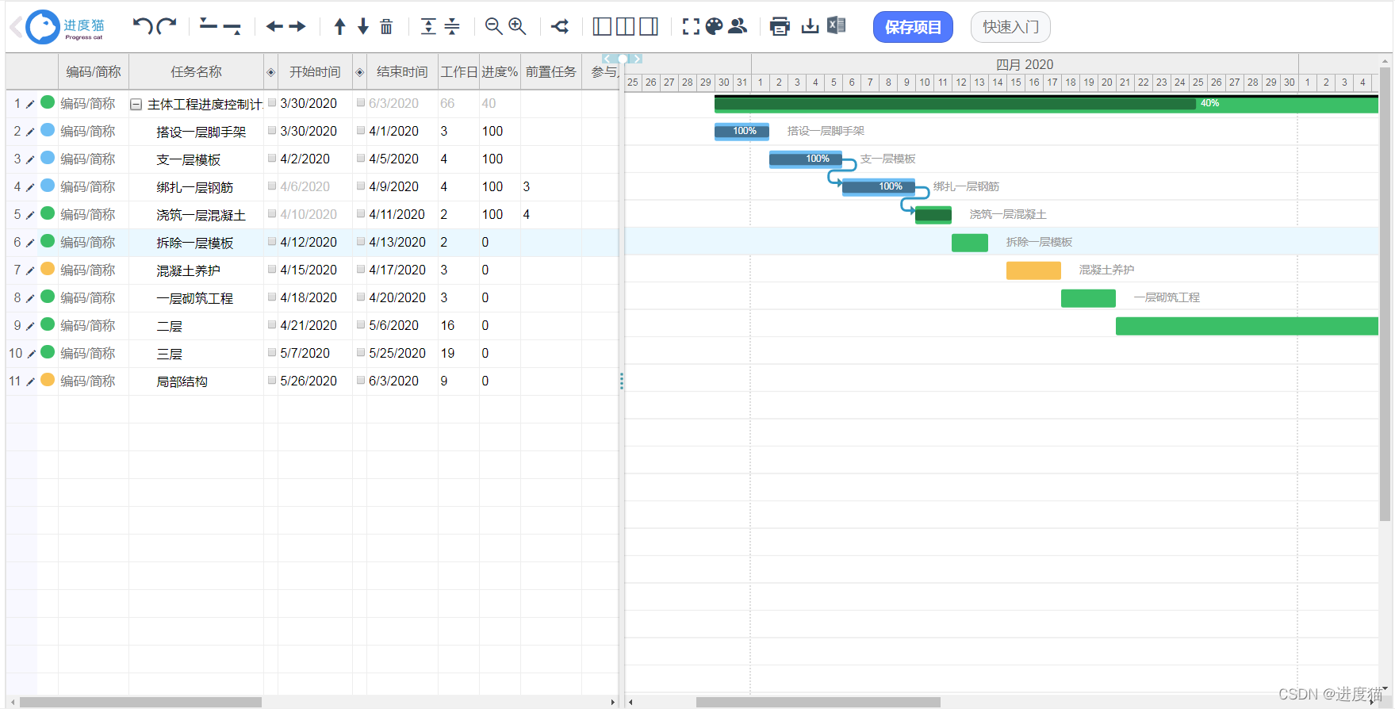
Task: Toggle start milestone checkbox for 支一层模板
Action: click(x=272, y=158)
